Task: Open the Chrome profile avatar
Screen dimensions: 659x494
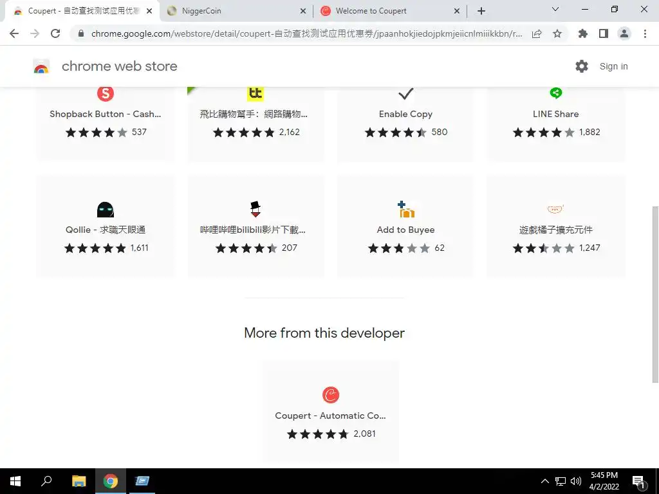Action: click(624, 33)
